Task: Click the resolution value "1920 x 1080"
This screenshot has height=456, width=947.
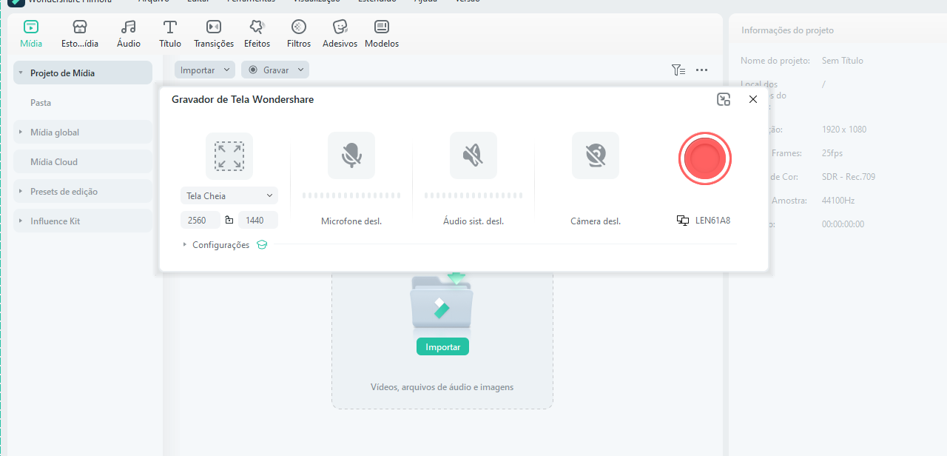Action: click(x=844, y=130)
